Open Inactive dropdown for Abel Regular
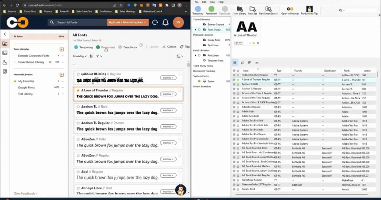Screen dimensions: 381x200 tap(168, 175)
